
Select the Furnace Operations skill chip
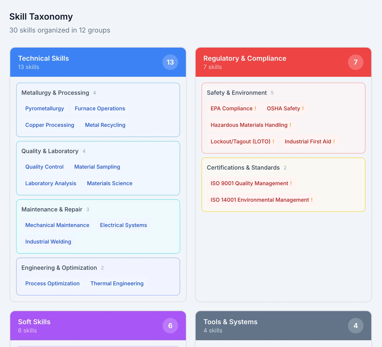pyautogui.click(x=100, y=108)
